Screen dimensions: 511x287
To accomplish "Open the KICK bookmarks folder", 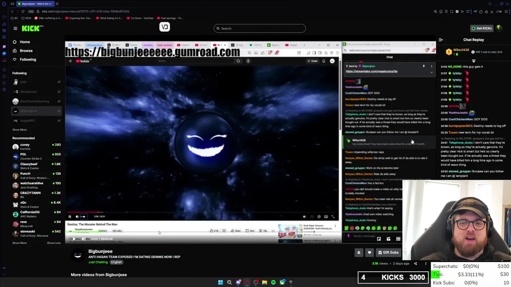I will [x=26, y=18].
